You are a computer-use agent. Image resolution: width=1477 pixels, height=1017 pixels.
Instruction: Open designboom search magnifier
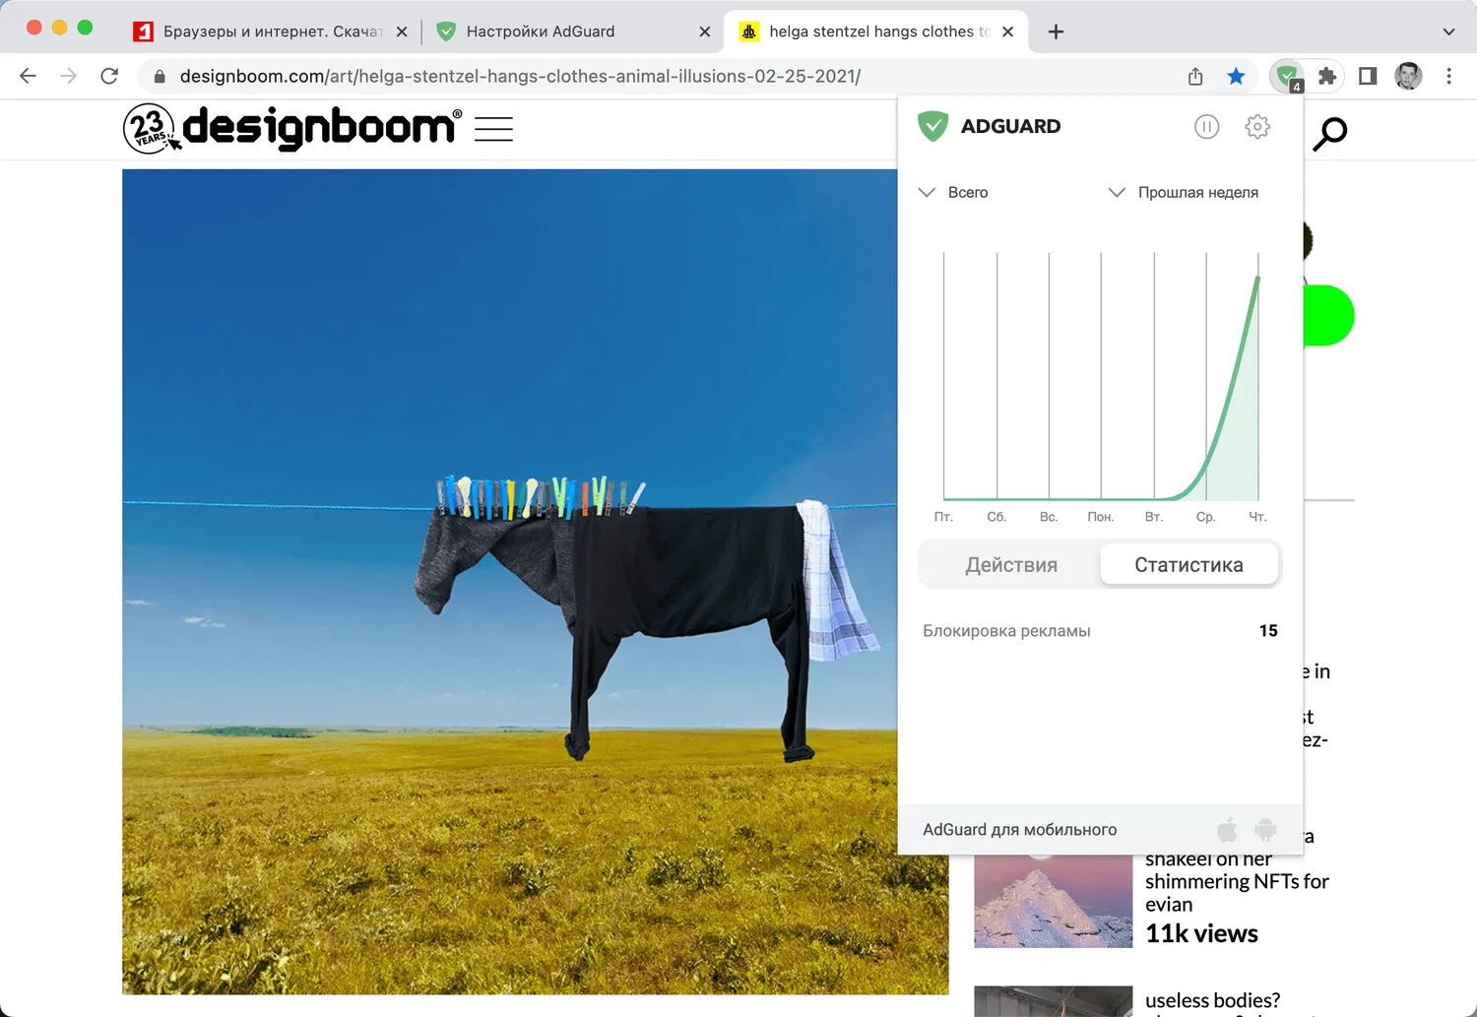coord(1330,133)
